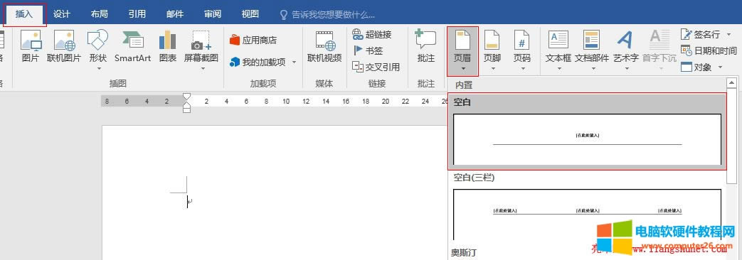Expand the 对象 dropdown arrow
This screenshot has height=260, width=742.
click(x=720, y=67)
